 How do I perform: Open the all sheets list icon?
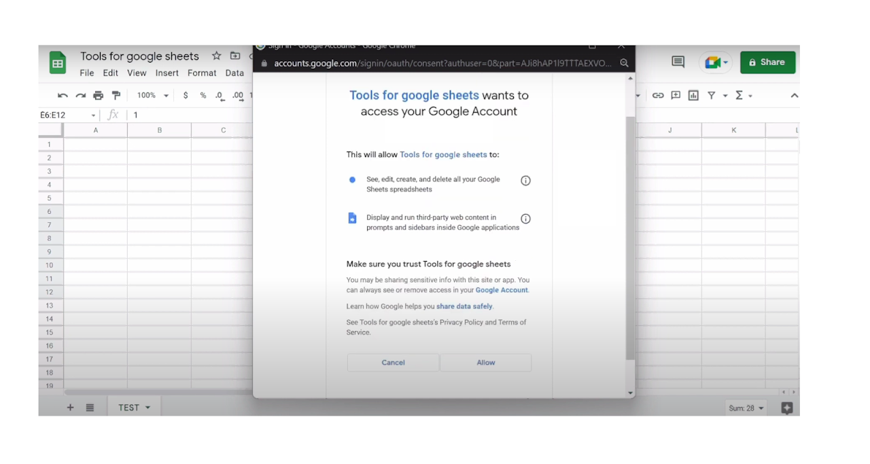click(90, 408)
